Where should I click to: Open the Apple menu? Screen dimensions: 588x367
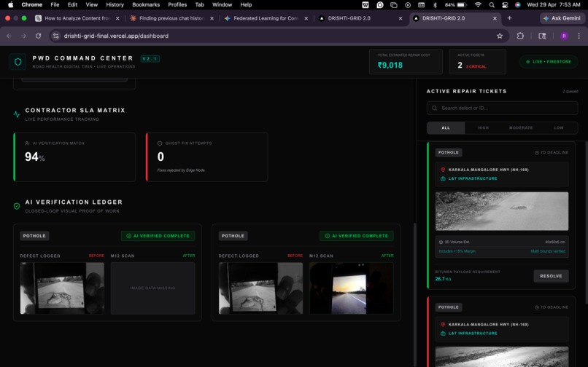click(10, 4)
